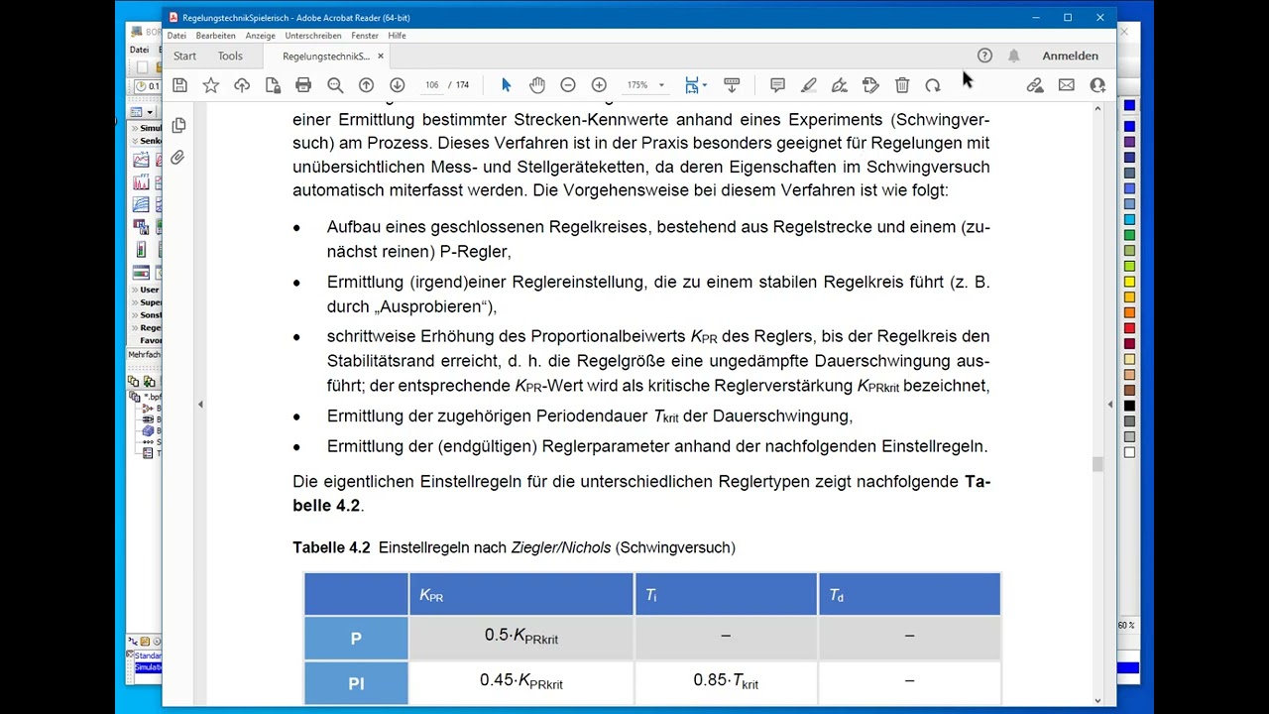Send the file by the envelope icon
This screenshot has width=1269, height=714.
1066,85
